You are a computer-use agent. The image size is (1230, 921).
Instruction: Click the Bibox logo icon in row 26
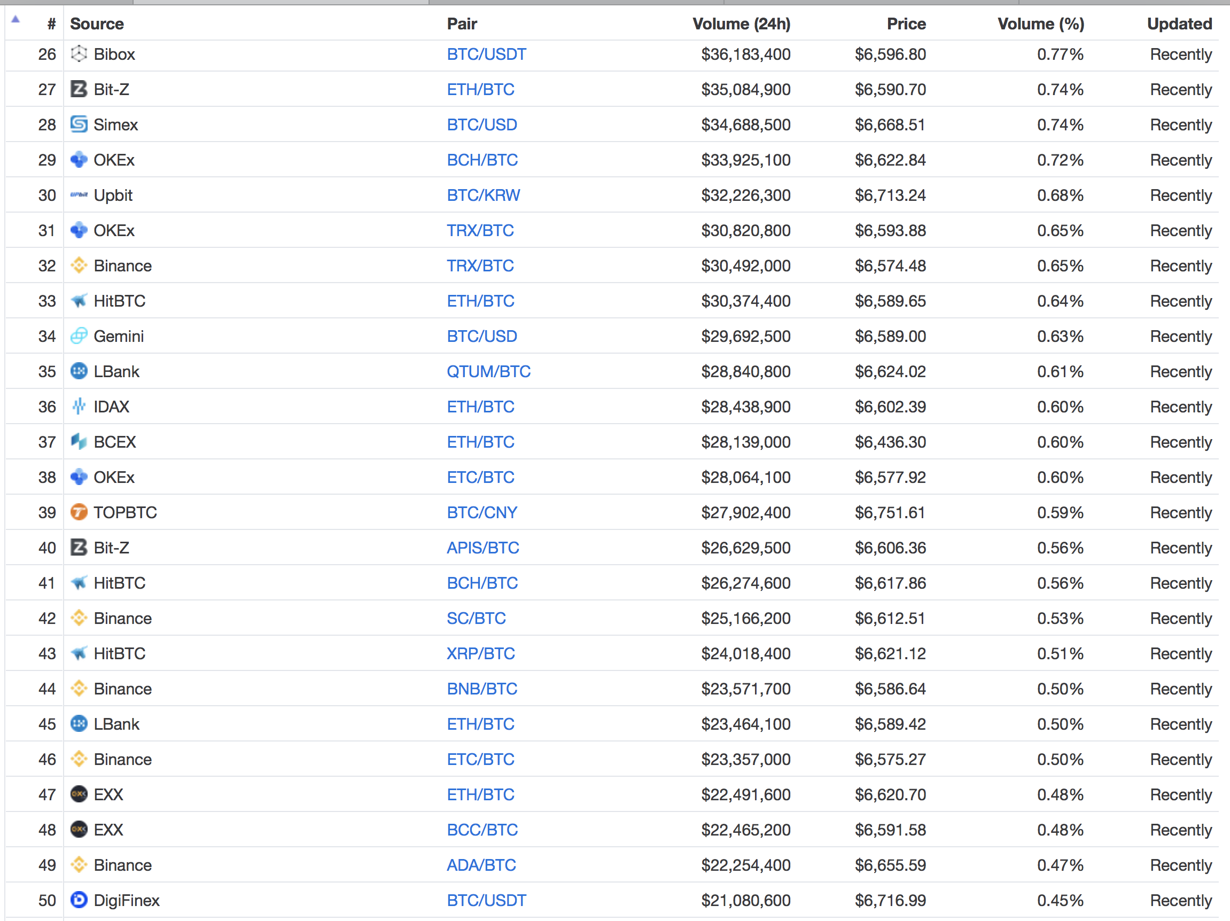[x=79, y=54]
